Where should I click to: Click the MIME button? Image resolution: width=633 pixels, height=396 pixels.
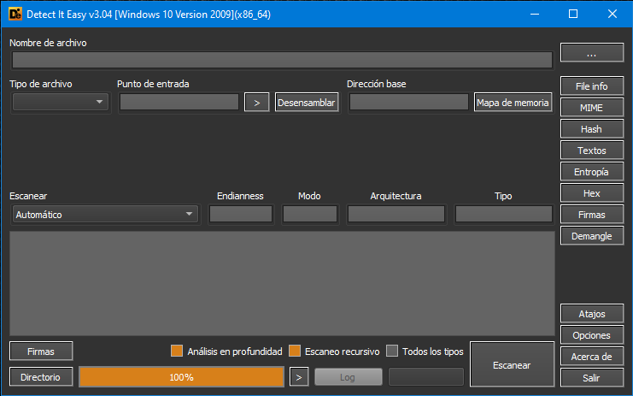[592, 108]
